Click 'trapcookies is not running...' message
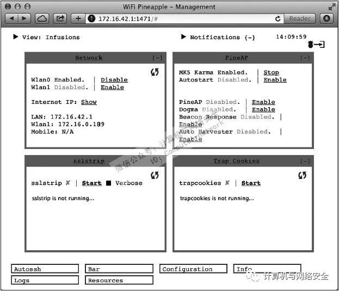 pyautogui.click(x=217, y=199)
